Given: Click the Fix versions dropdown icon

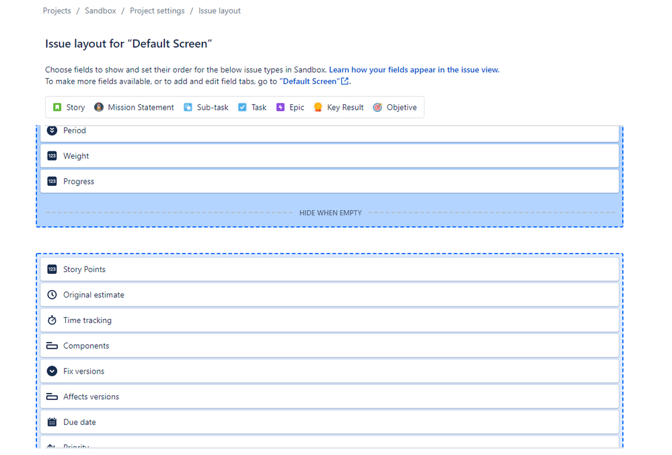Looking at the screenshot, I should (x=52, y=371).
